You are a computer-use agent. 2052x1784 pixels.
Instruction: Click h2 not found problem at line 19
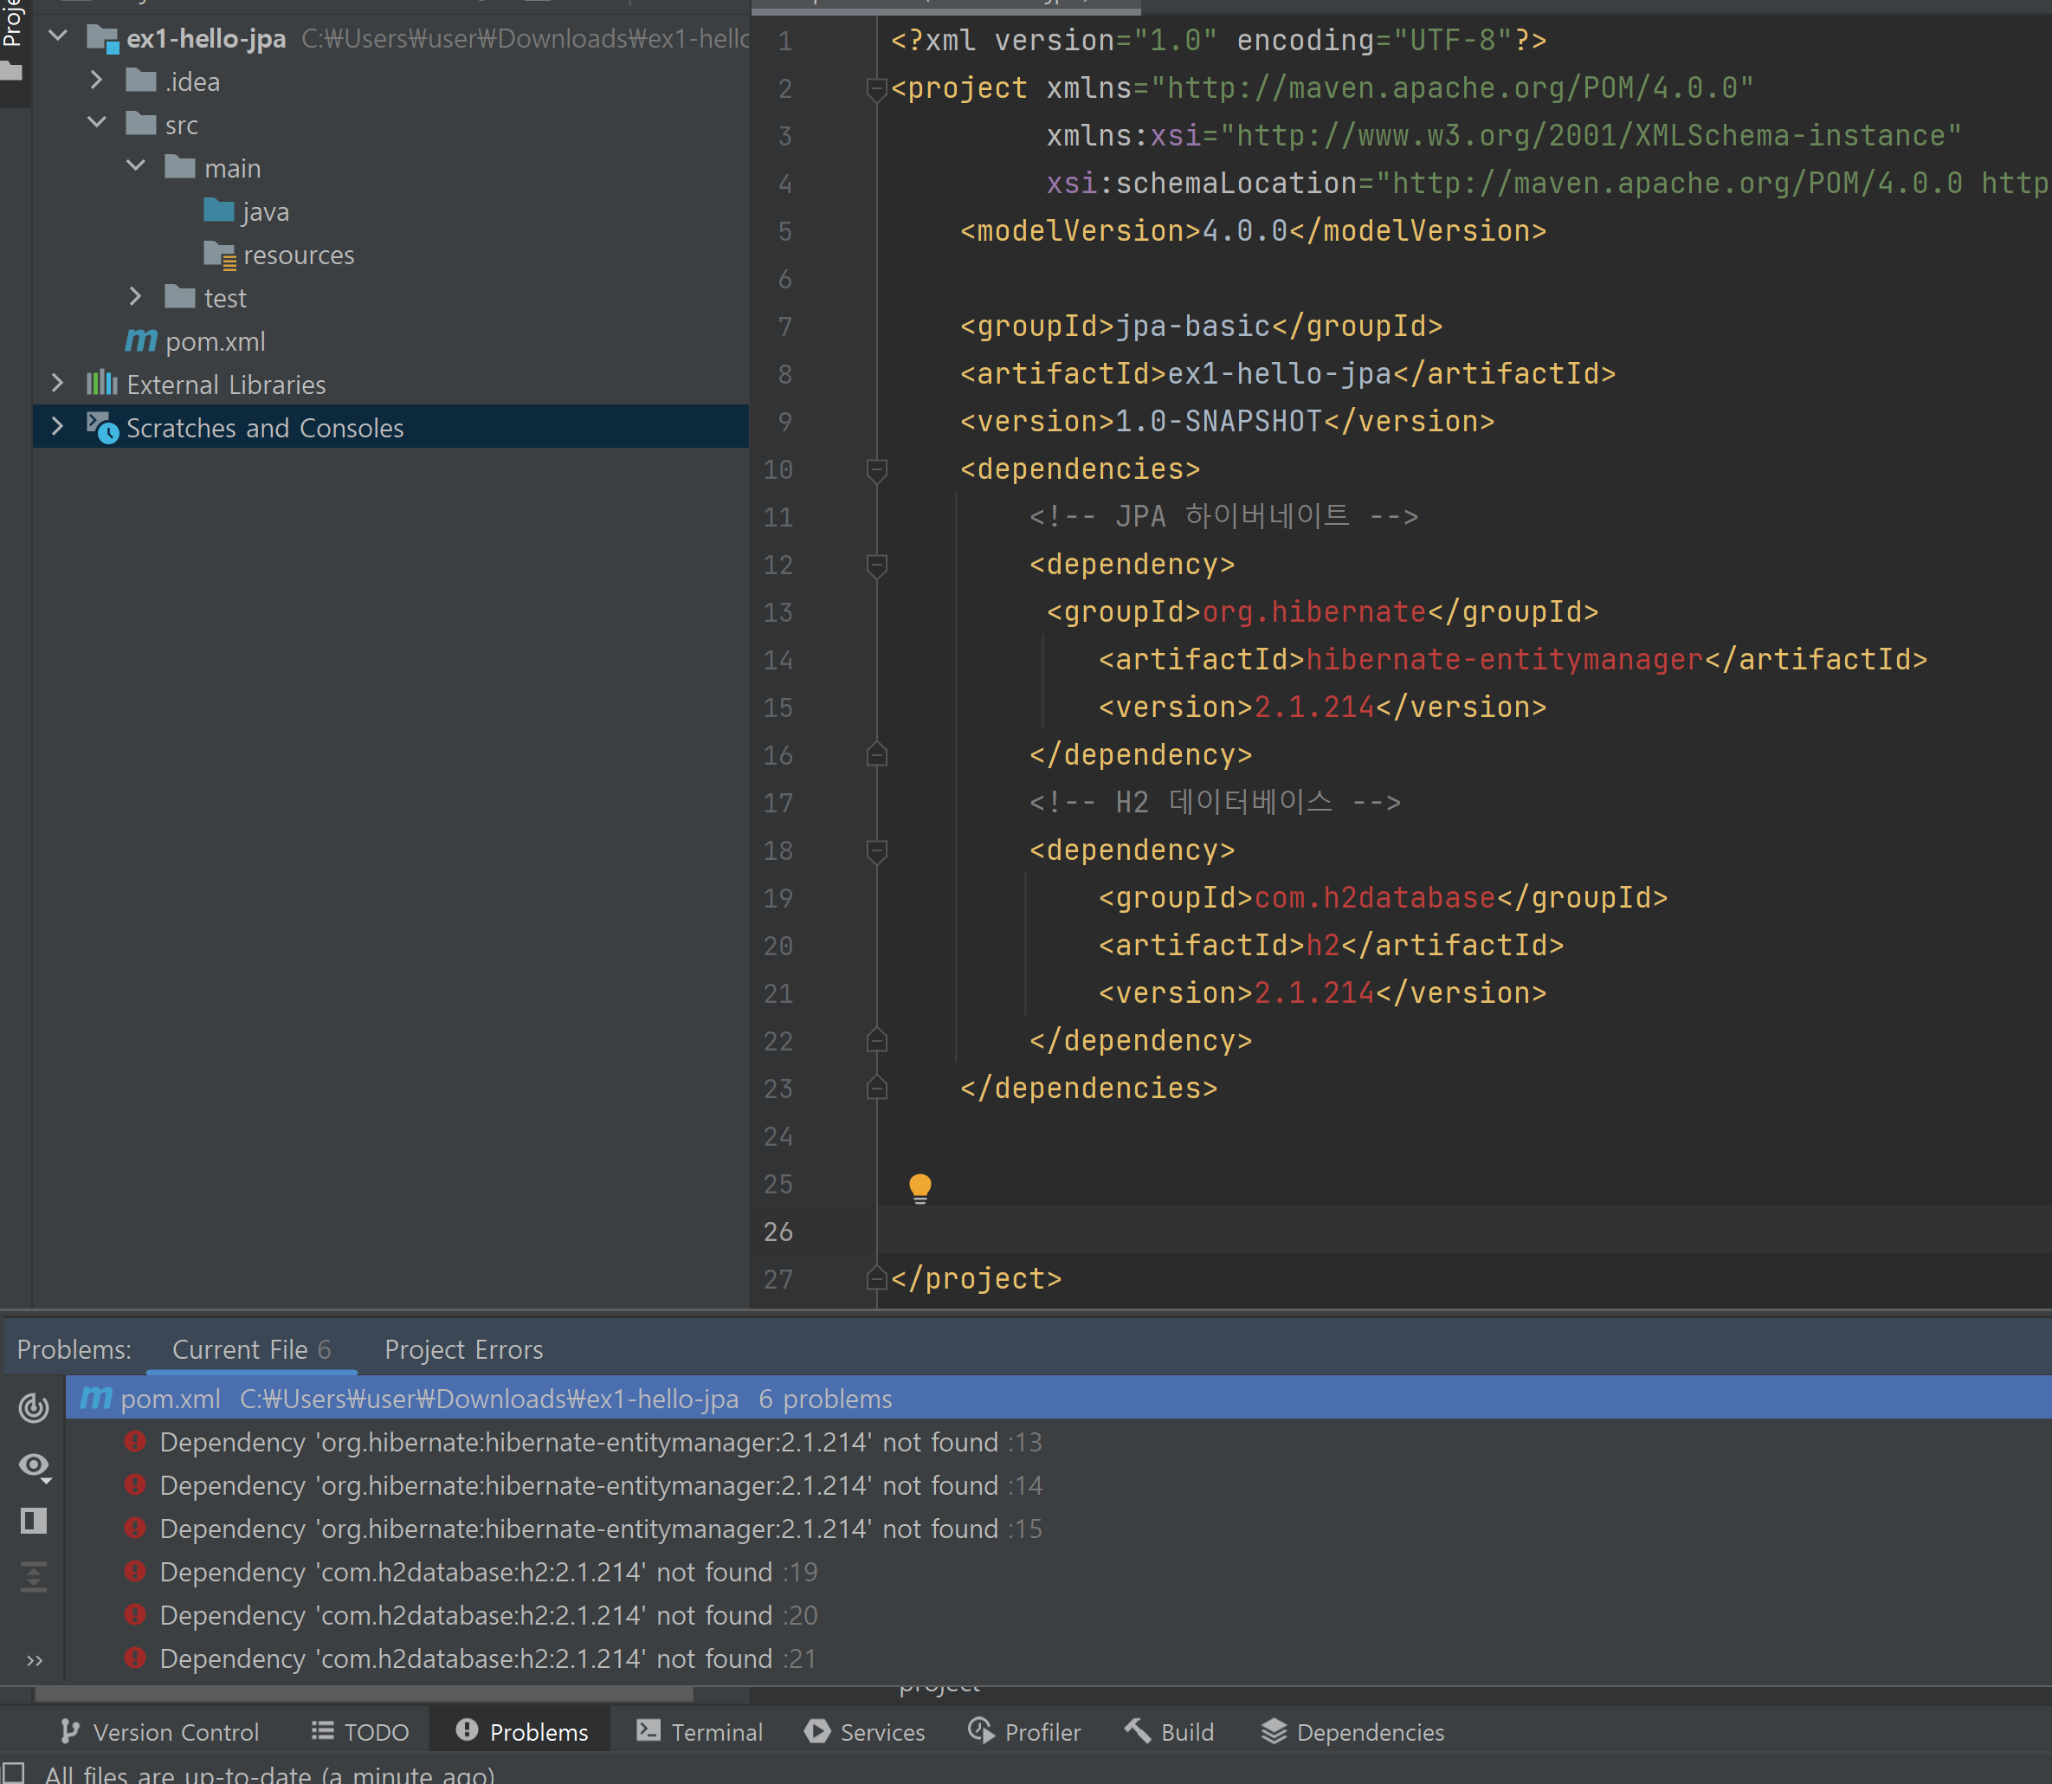[x=488, y=1571]
